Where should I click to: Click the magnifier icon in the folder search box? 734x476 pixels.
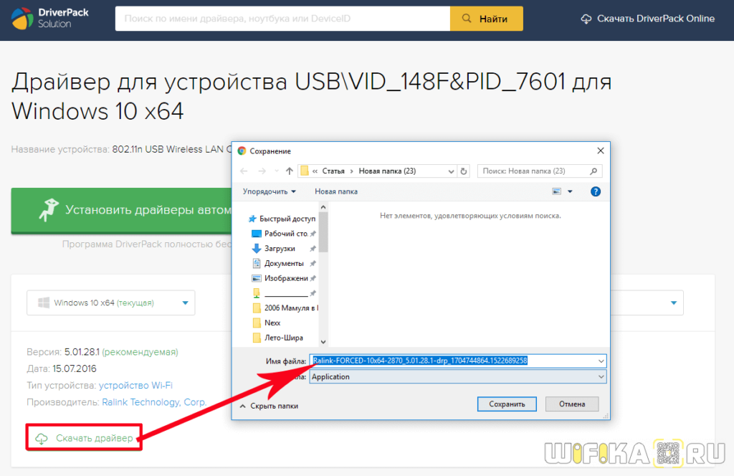coord(593,171)
